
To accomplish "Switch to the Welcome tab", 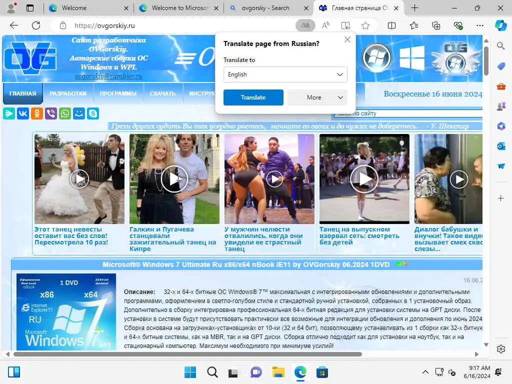I will [87, 8].
